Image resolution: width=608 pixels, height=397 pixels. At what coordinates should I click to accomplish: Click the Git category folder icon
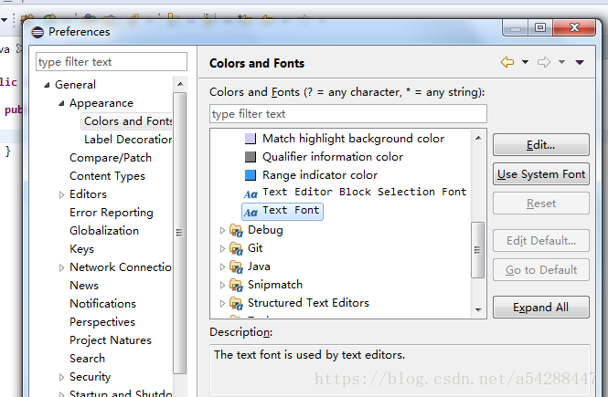coord(236,248)
